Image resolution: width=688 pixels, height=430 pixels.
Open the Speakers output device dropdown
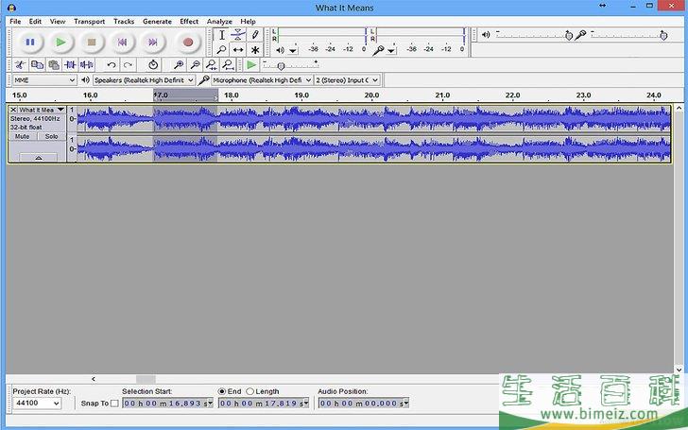click(144, 80)
